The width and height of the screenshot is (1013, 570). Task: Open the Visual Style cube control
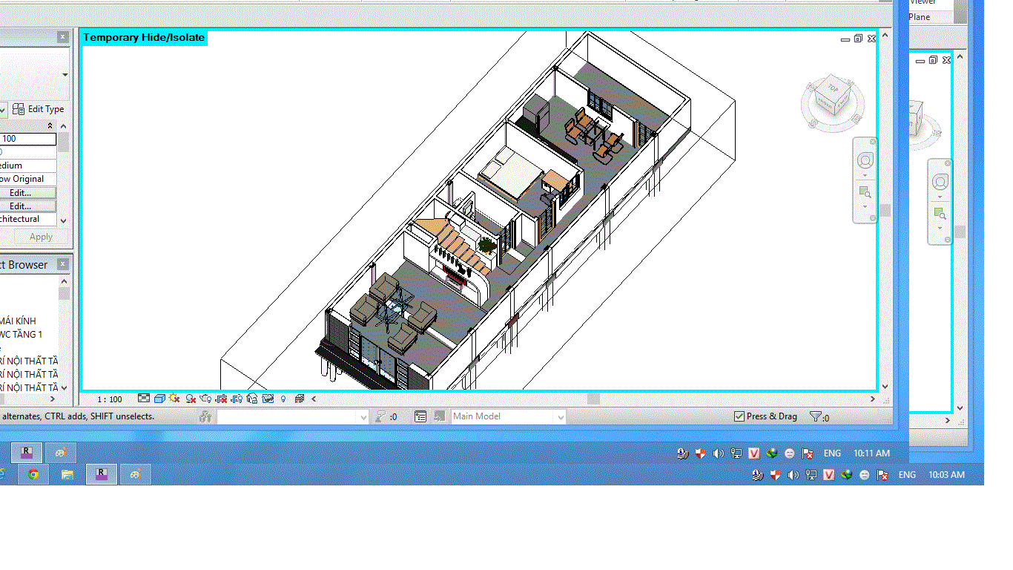(159, 399)
